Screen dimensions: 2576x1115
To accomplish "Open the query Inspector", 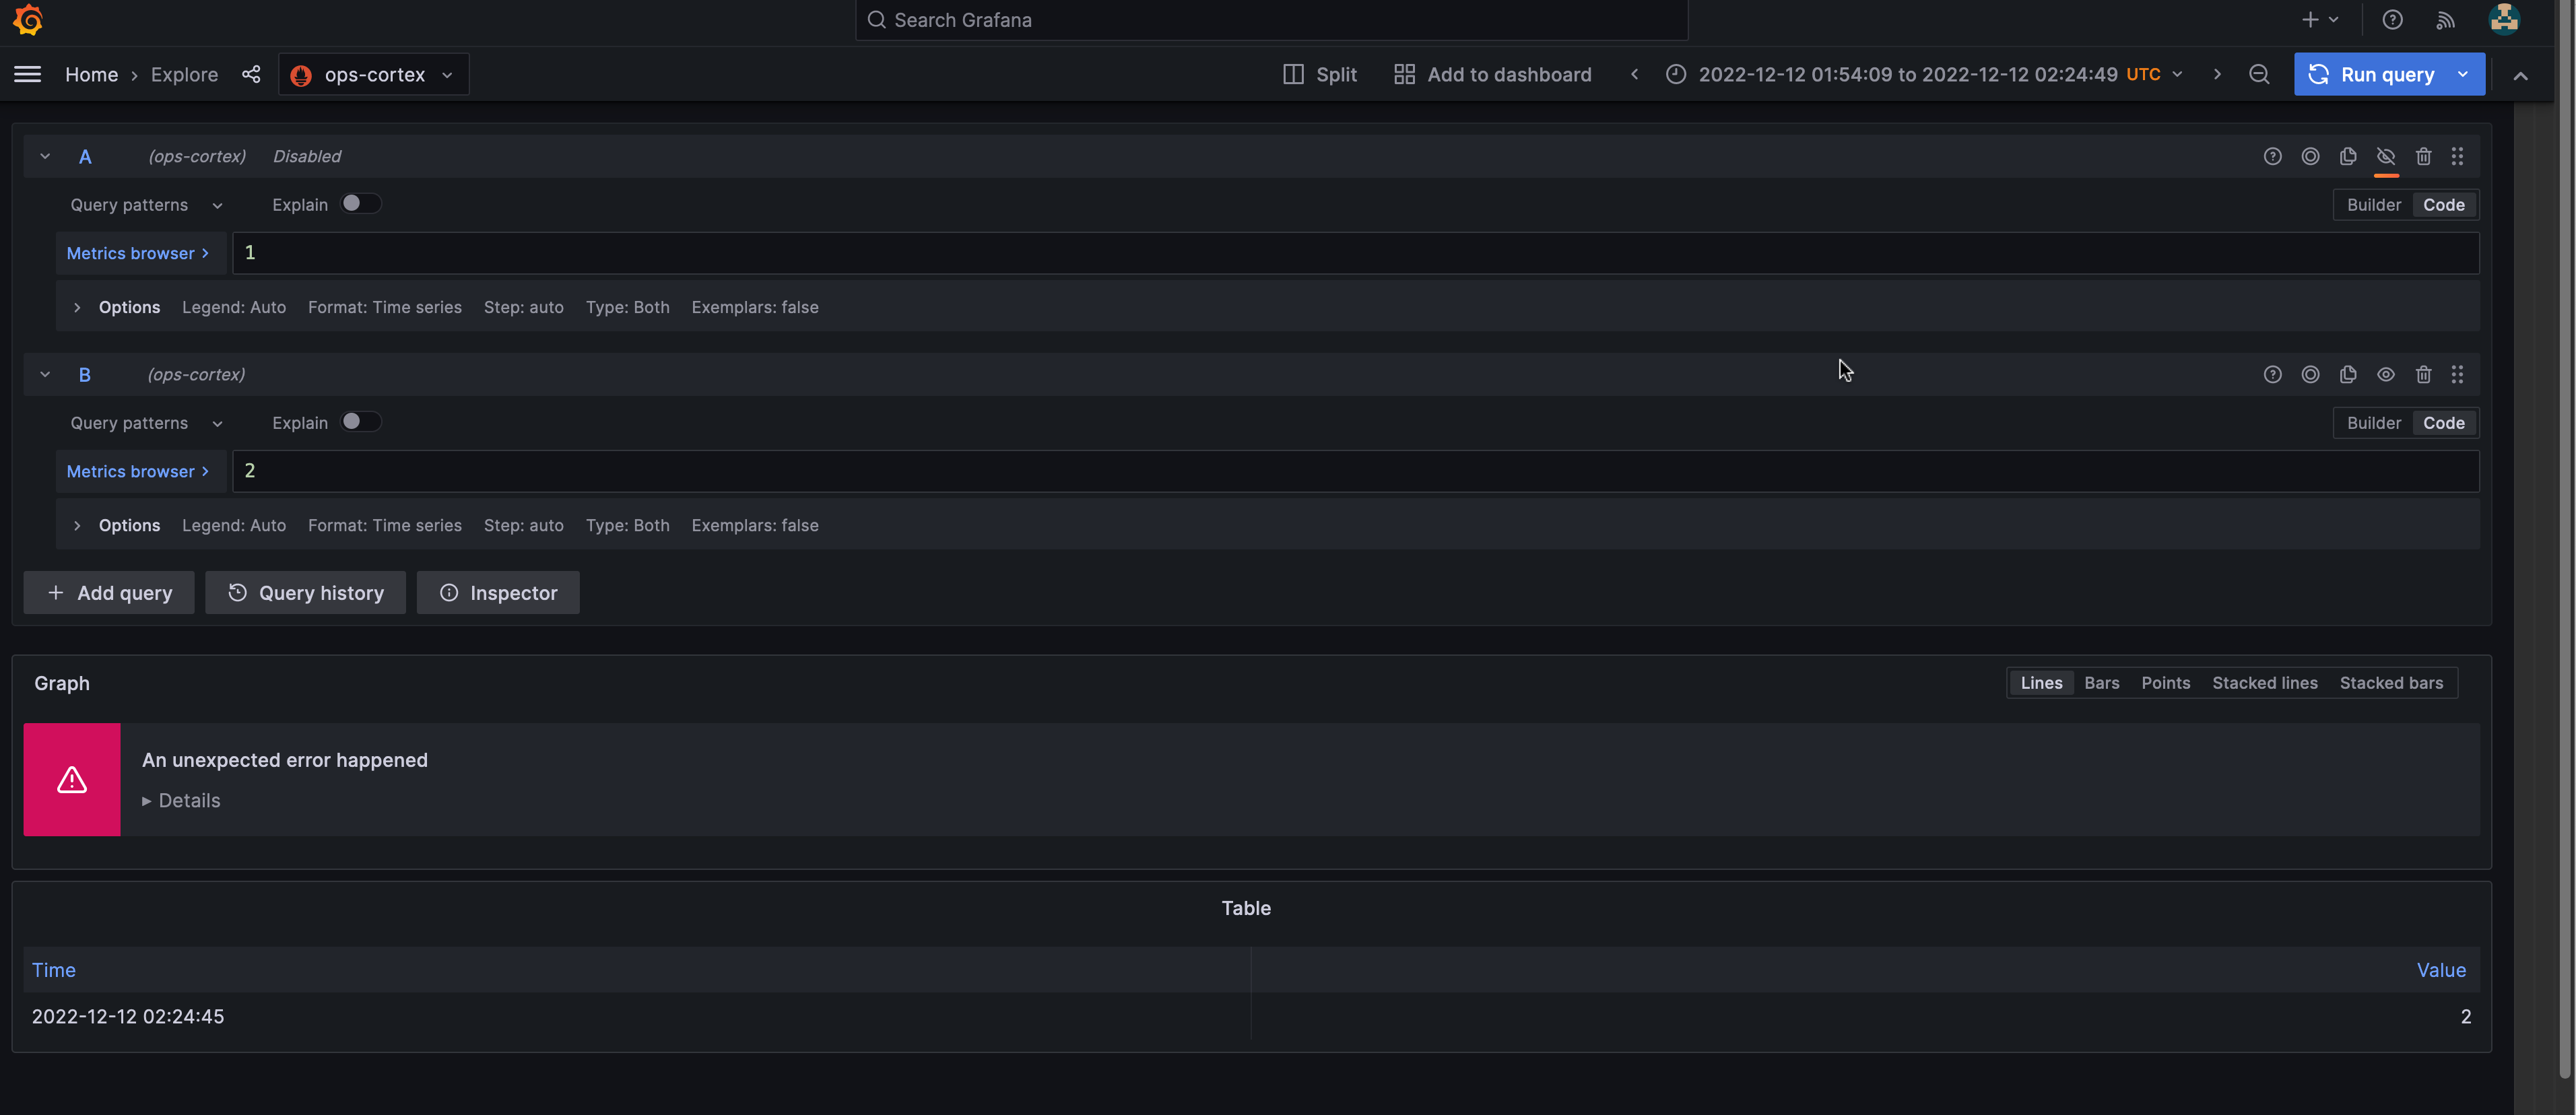I will pos(497,592).
